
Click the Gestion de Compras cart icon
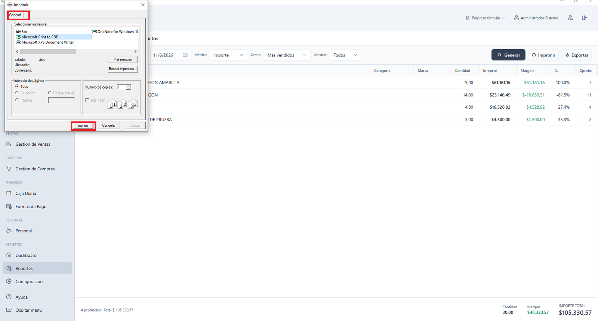[9, 169]
